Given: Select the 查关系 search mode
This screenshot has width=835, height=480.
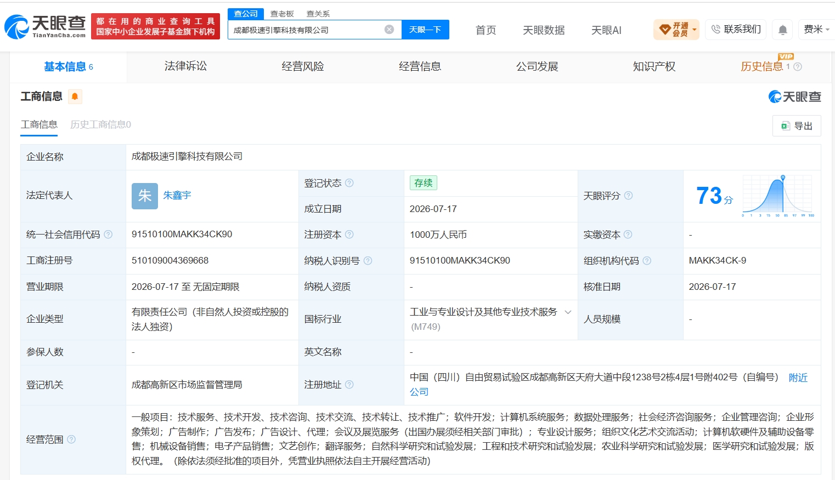Looking at the screenshot, I should [318, 14].
